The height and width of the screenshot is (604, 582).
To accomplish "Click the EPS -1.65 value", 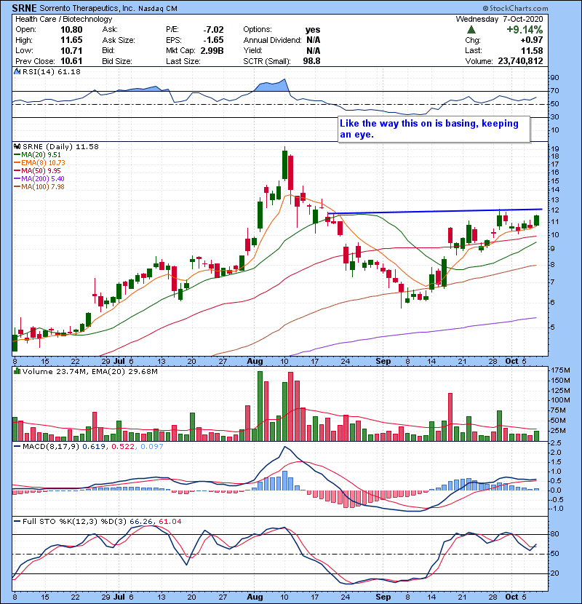I will coord(213,40).
